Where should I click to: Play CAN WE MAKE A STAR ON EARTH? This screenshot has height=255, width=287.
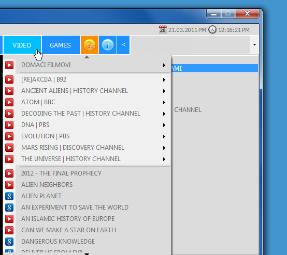pos(87,230)
